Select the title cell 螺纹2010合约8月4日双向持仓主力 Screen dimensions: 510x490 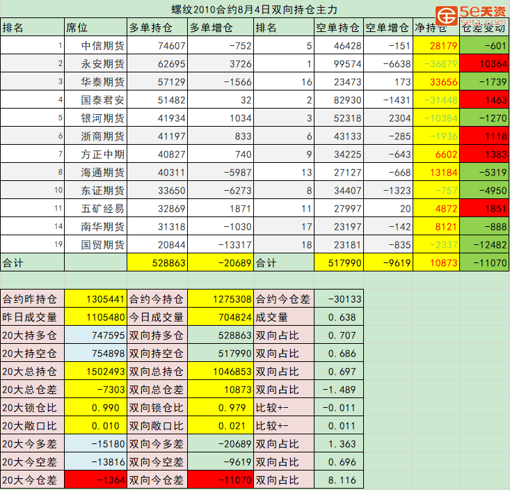tap(254, 10)
